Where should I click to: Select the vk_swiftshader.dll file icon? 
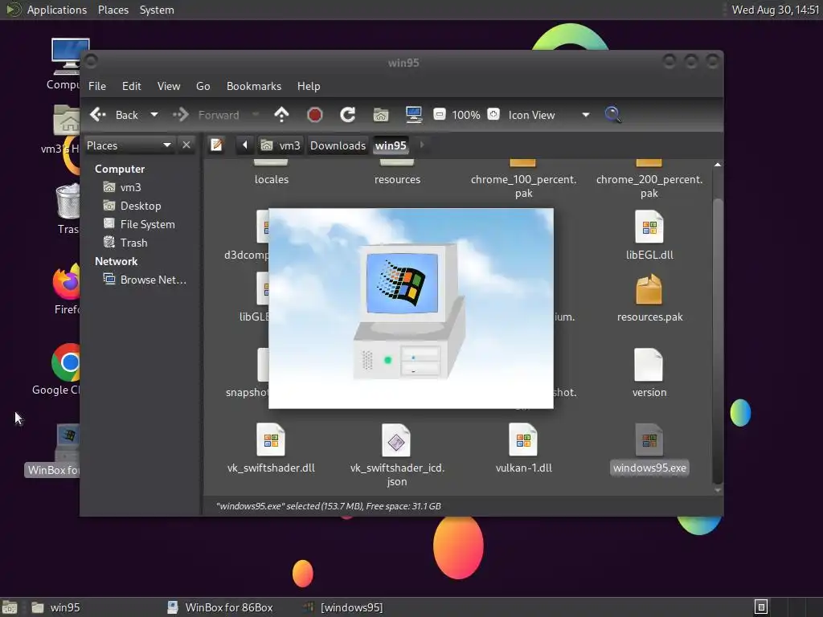coord(271,439)
